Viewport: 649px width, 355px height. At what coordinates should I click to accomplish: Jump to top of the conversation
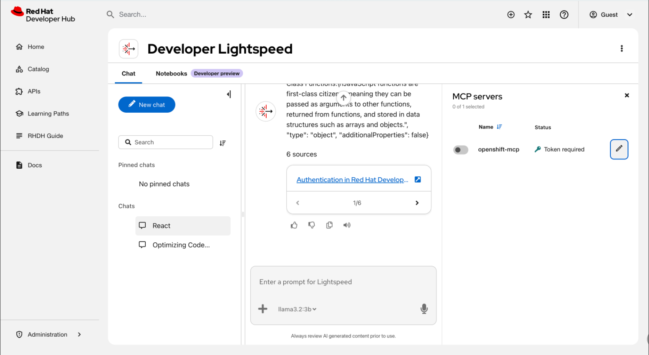[344, 98]
